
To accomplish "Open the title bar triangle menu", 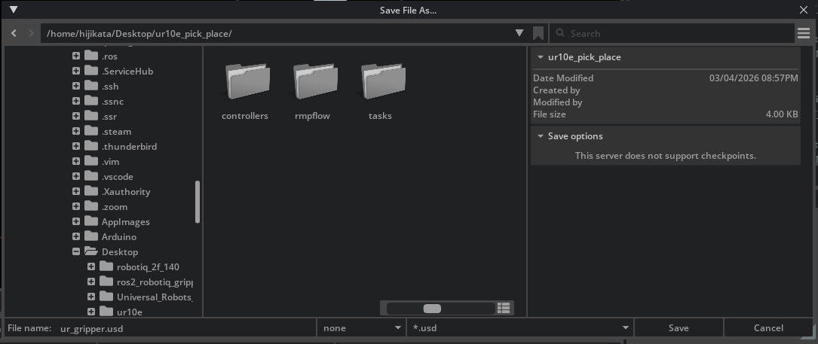I will click(14, 10).
